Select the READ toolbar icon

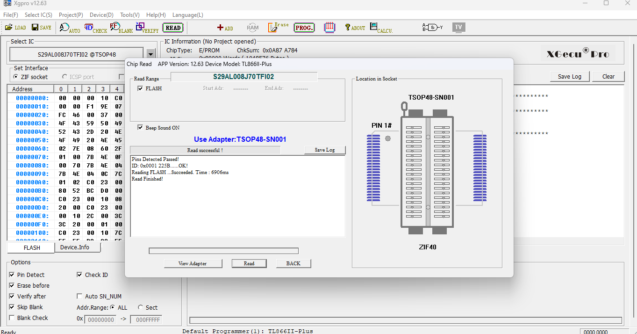(172, 28)
